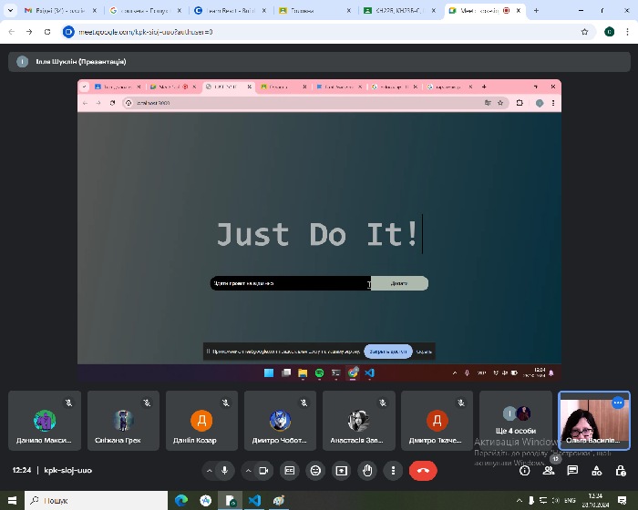
Task: Expand camera video settings arrow
Action: [x=249, y=470]
